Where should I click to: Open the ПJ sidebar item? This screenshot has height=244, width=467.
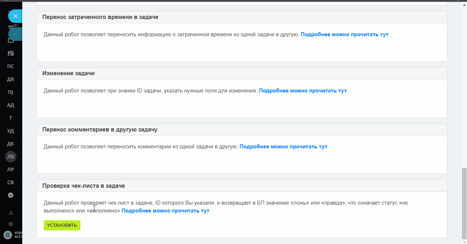11,92
